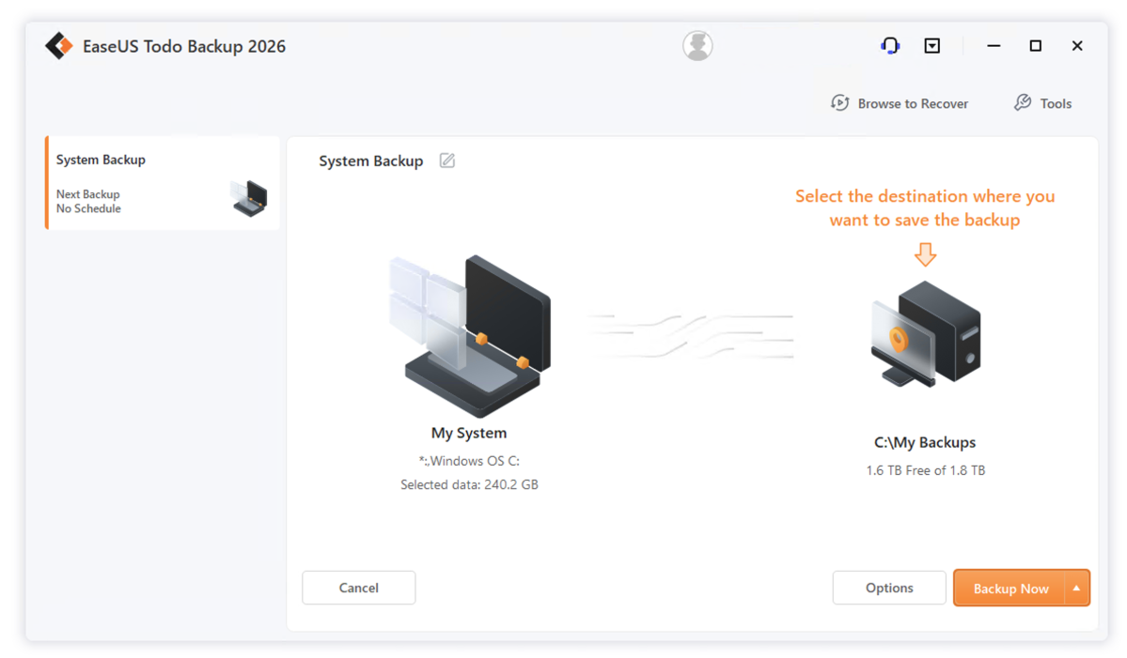Start backup with Backup Now

(x=1010, y=589)
